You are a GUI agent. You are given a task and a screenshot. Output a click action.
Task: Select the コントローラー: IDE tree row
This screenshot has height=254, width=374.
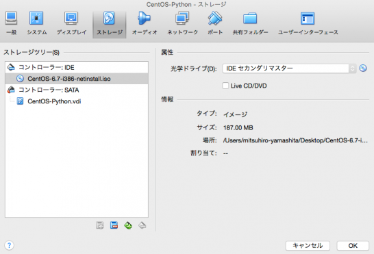(x=77, y=67)
